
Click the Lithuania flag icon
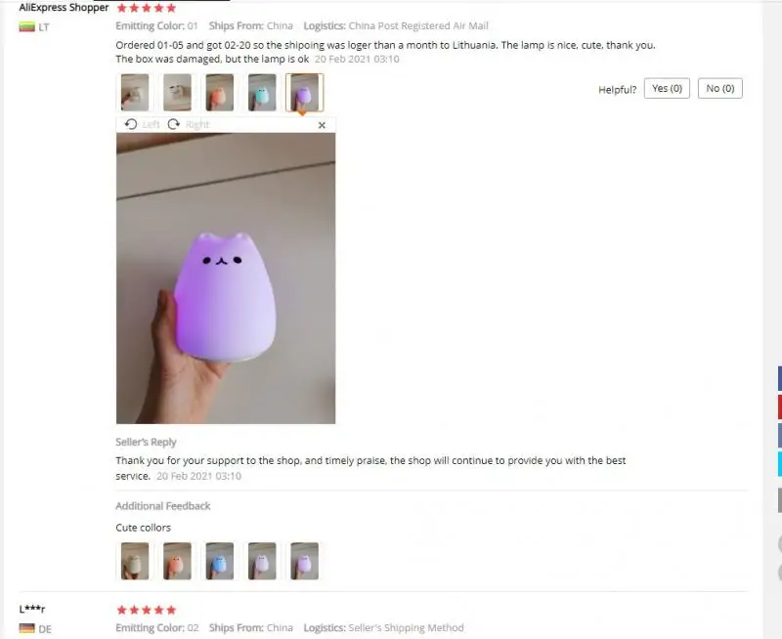pyautogui.click(x=27, y=27)
